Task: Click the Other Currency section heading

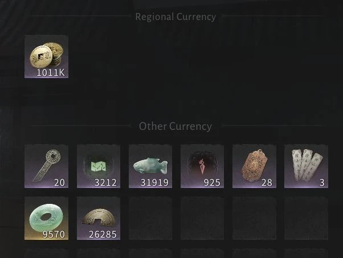Action: tap(175, 126)
